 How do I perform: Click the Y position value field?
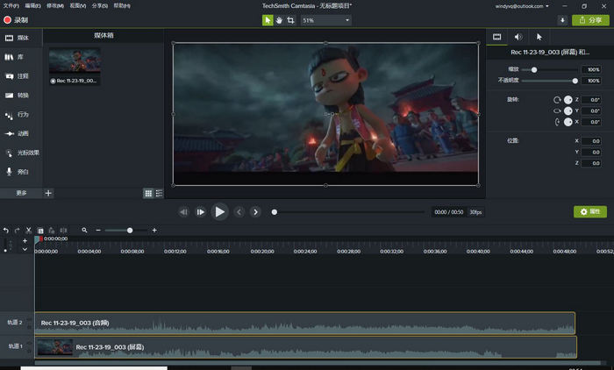coord(591,152)
